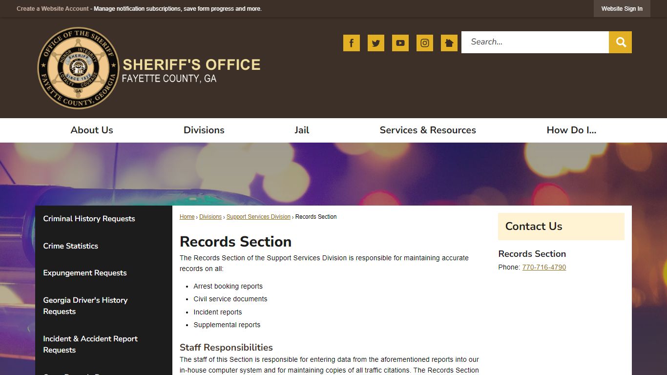This screenshot has height=375, width=667.
Task: Open the Twitter social icon
Action: (x=376, y=43)
